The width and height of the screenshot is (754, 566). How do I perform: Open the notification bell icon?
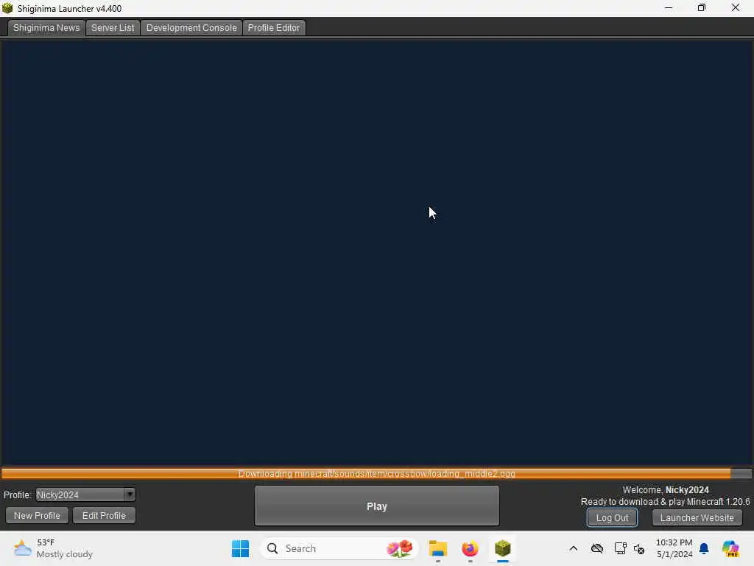tap(704, 548)
